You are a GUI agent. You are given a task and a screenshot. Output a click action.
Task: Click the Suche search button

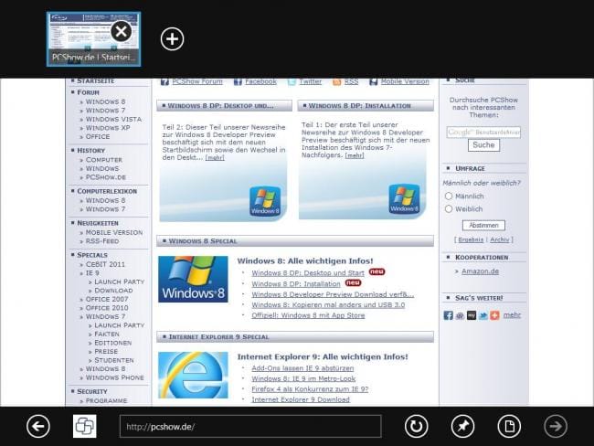click(x=483, y=145)
